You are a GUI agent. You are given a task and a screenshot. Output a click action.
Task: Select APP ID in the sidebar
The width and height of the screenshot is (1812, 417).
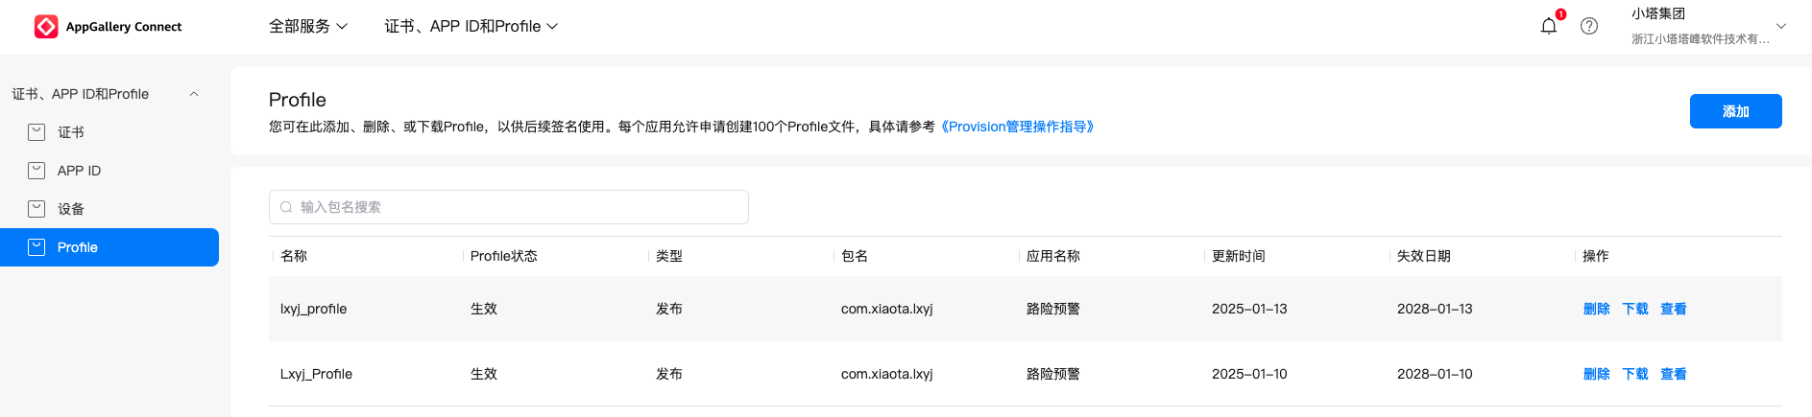79,171
